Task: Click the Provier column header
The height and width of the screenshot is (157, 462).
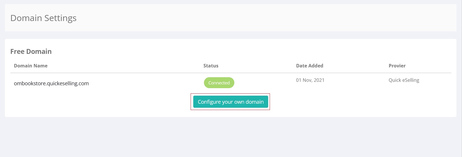Action: pos(397,66)
